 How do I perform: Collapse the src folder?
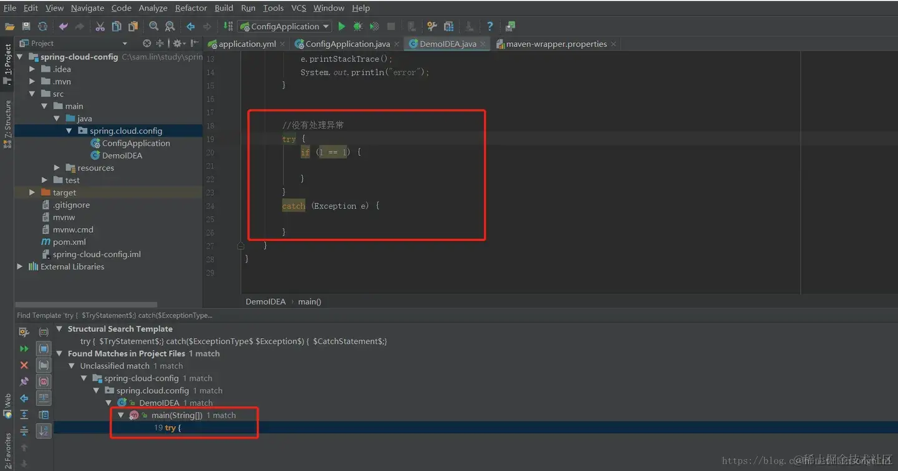click(32, 94)
